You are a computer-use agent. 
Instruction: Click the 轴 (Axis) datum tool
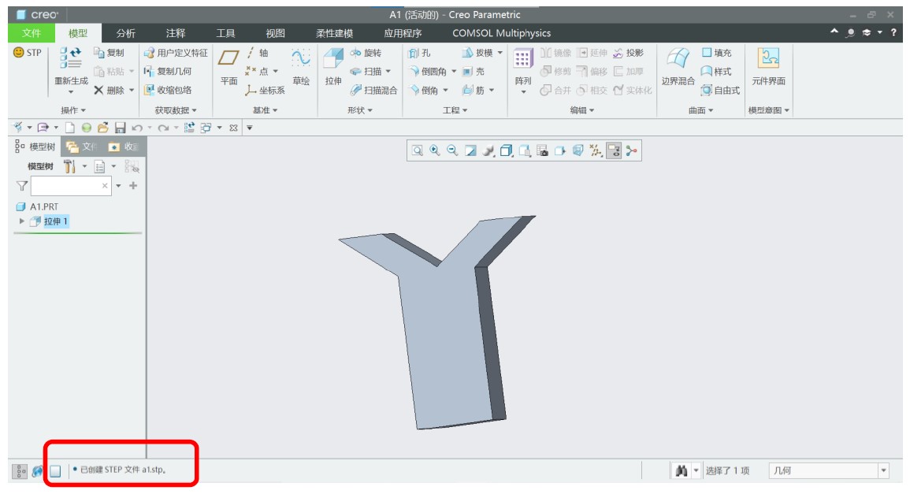257,53
